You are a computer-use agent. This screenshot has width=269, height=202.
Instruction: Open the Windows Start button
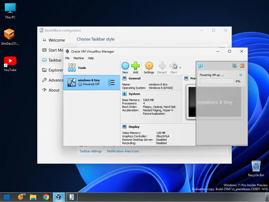click(x=7, y=197)
